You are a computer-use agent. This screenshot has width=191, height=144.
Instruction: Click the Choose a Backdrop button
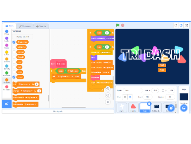(x=184, y=108)
